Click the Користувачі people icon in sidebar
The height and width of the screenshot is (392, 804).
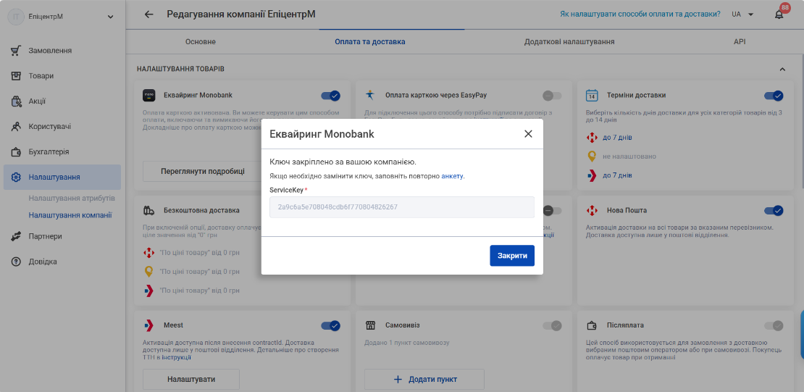(x=16, y=127)
